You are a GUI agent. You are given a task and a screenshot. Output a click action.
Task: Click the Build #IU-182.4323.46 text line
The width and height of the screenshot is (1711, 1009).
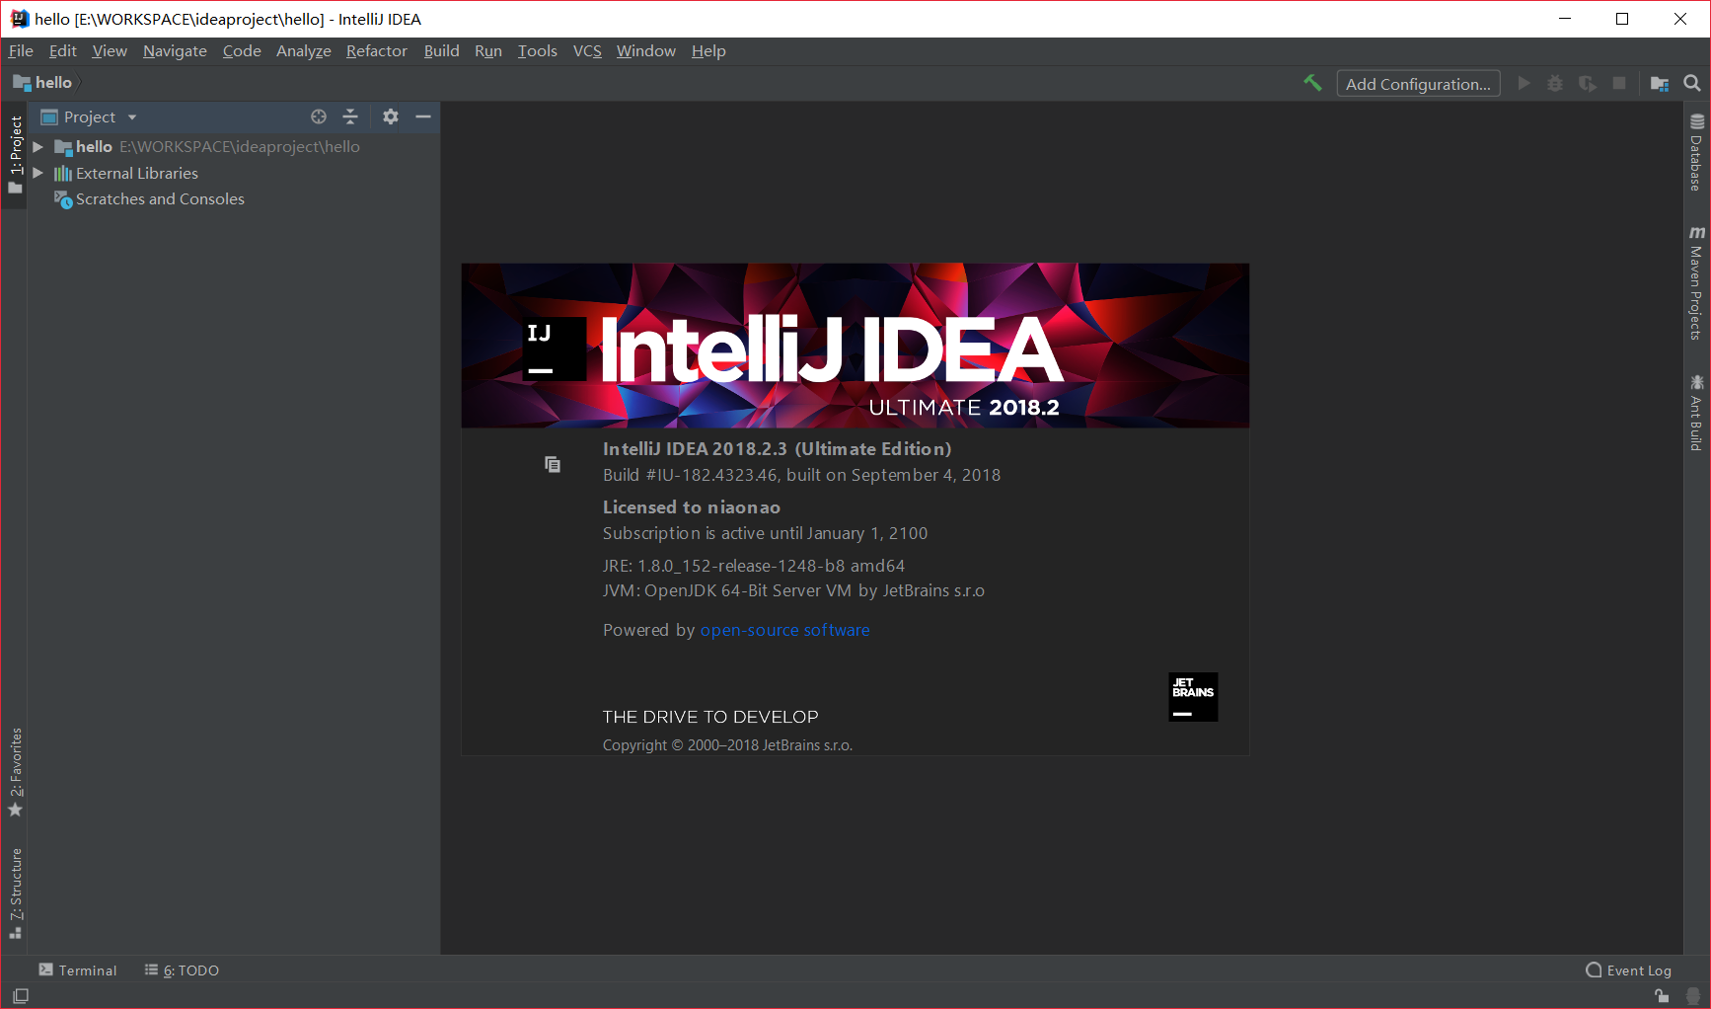coord(801,475)
